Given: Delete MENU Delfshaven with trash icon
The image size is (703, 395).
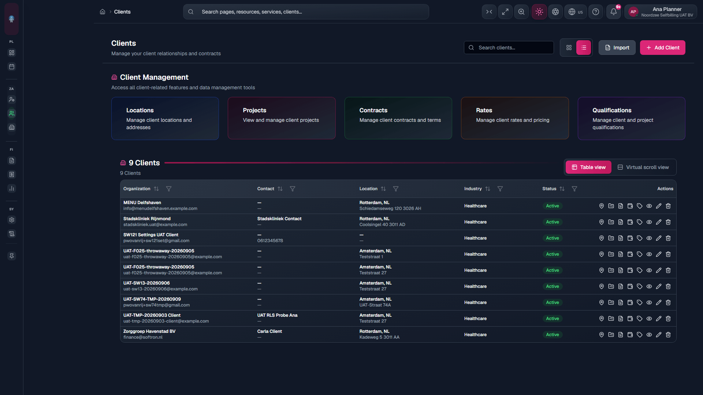Looking at the screenshot, I should tap(668, 206).
